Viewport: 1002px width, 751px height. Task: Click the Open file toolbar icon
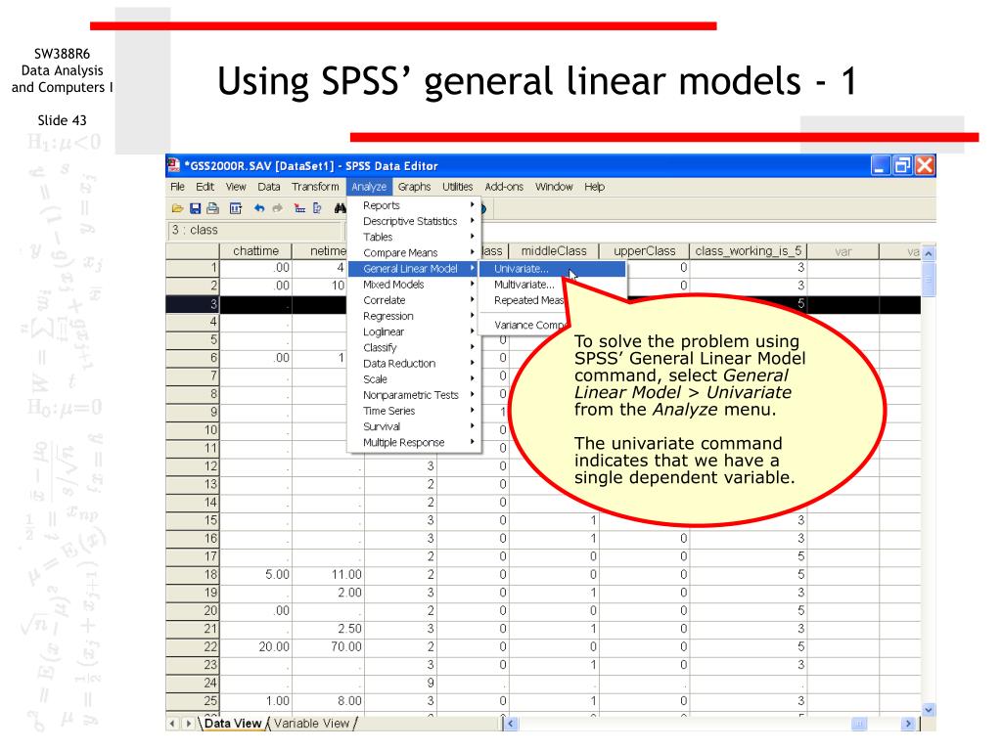coord(178,208)
